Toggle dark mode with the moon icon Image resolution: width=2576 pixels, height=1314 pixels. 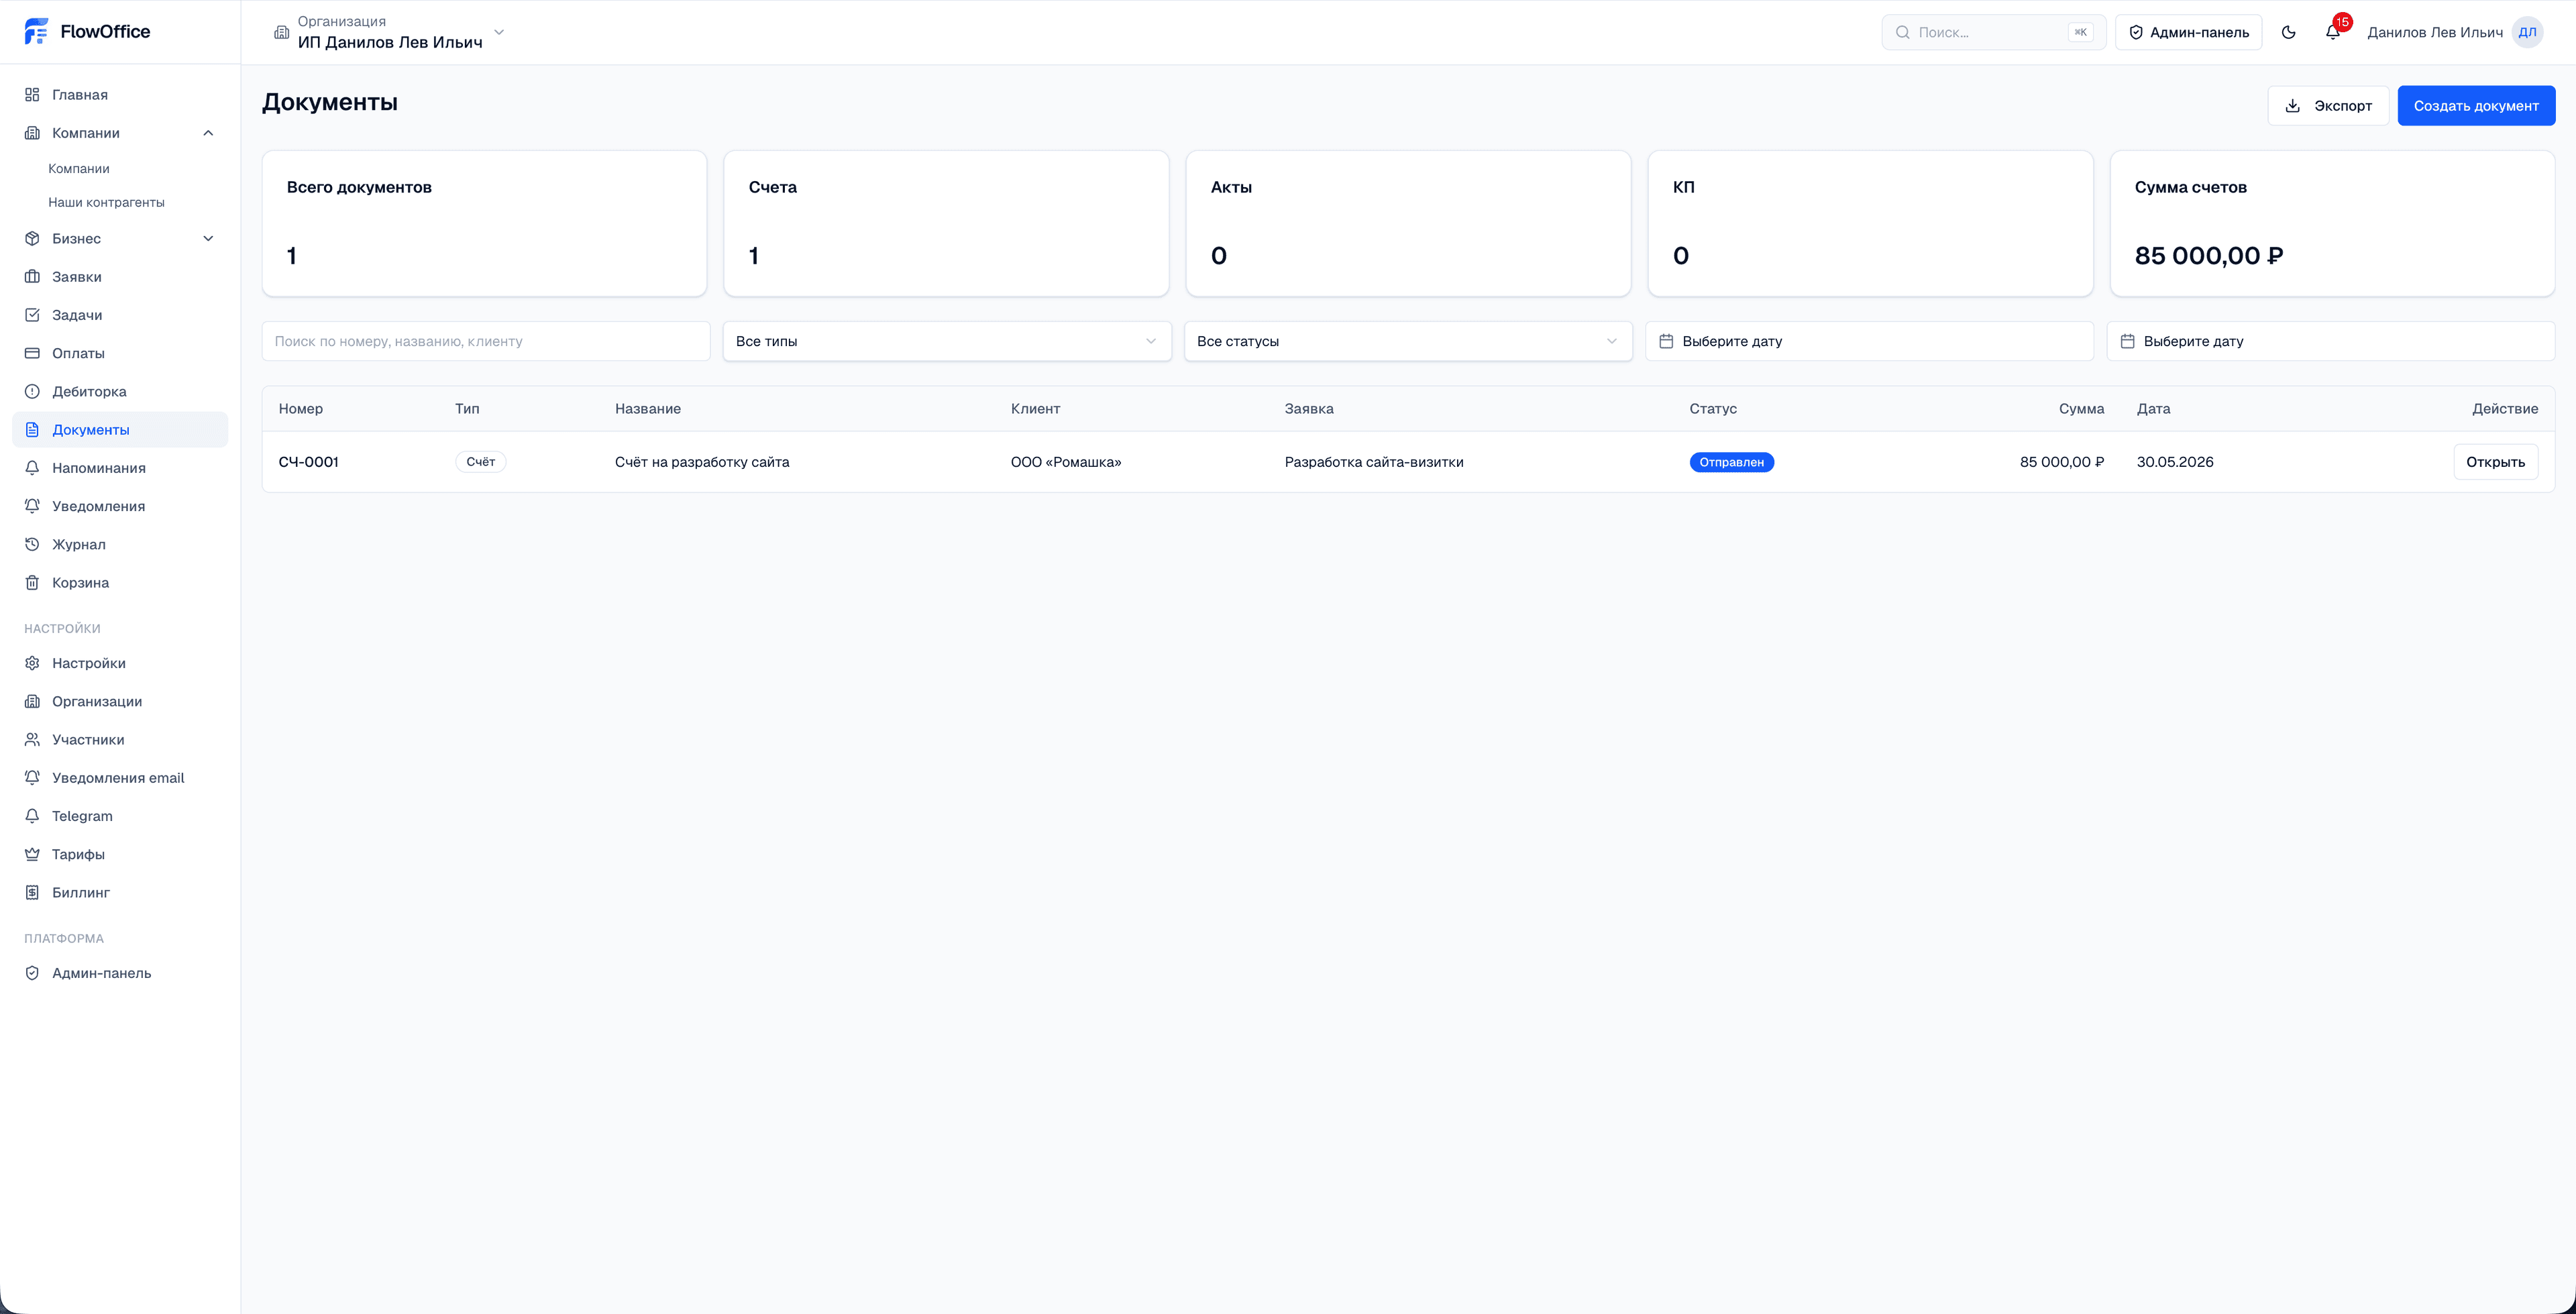click(x=2288, y=33)
